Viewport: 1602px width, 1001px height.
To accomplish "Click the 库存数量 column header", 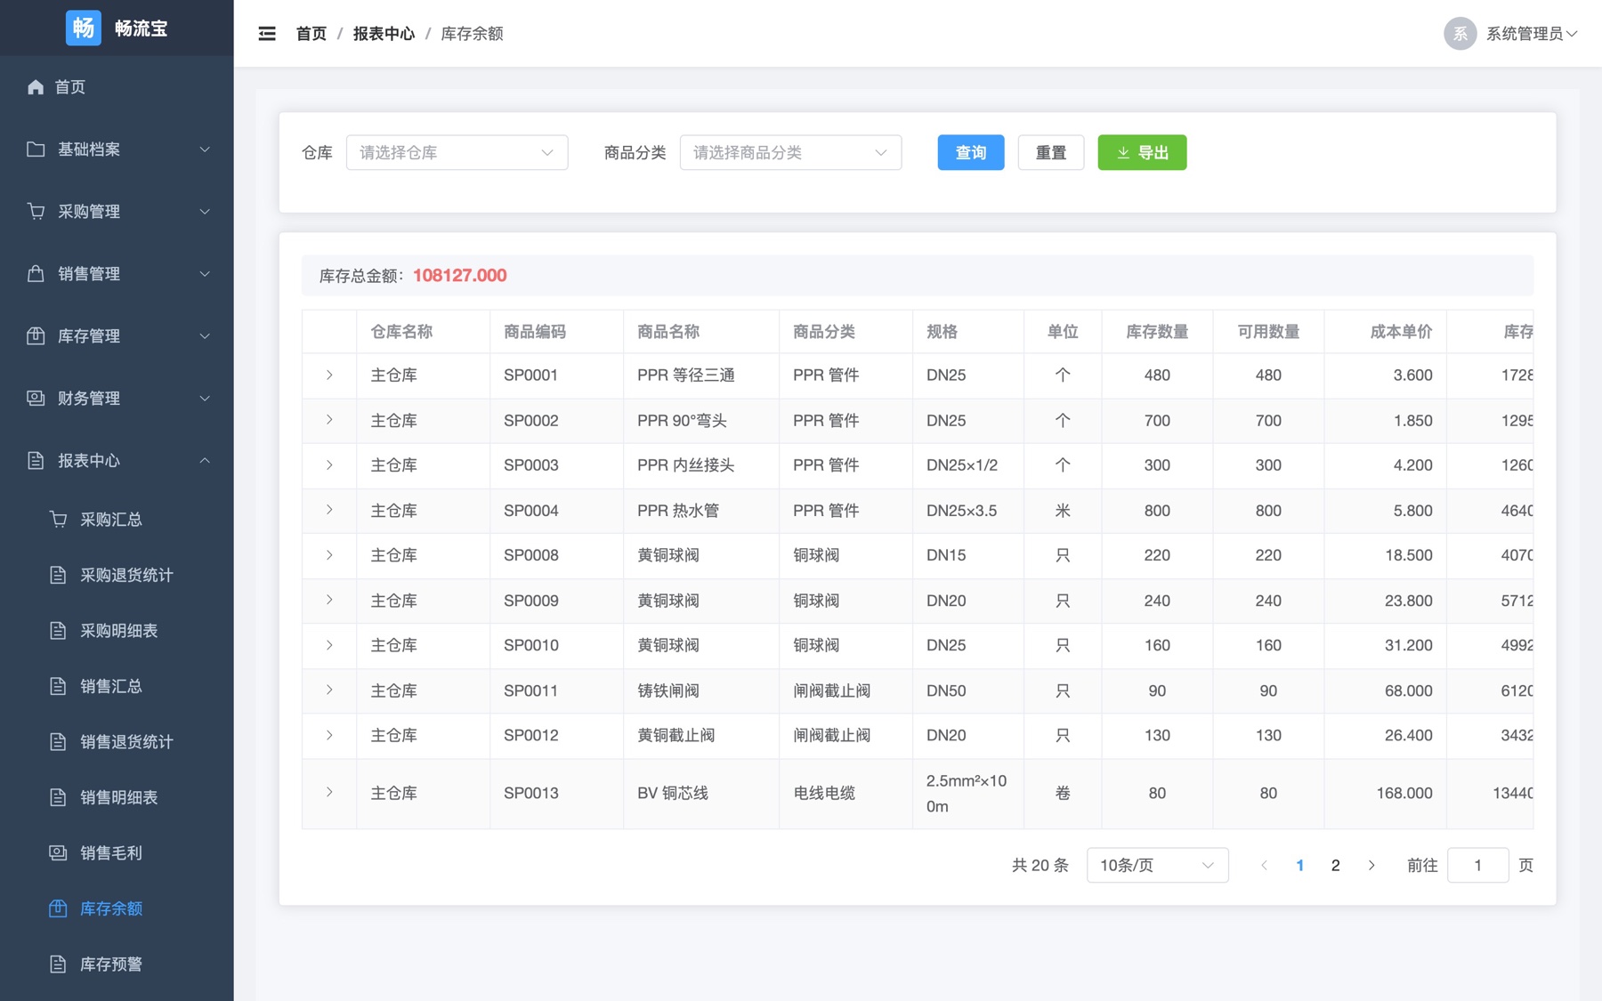I will pyautogui.click(x=1157, y=332).
